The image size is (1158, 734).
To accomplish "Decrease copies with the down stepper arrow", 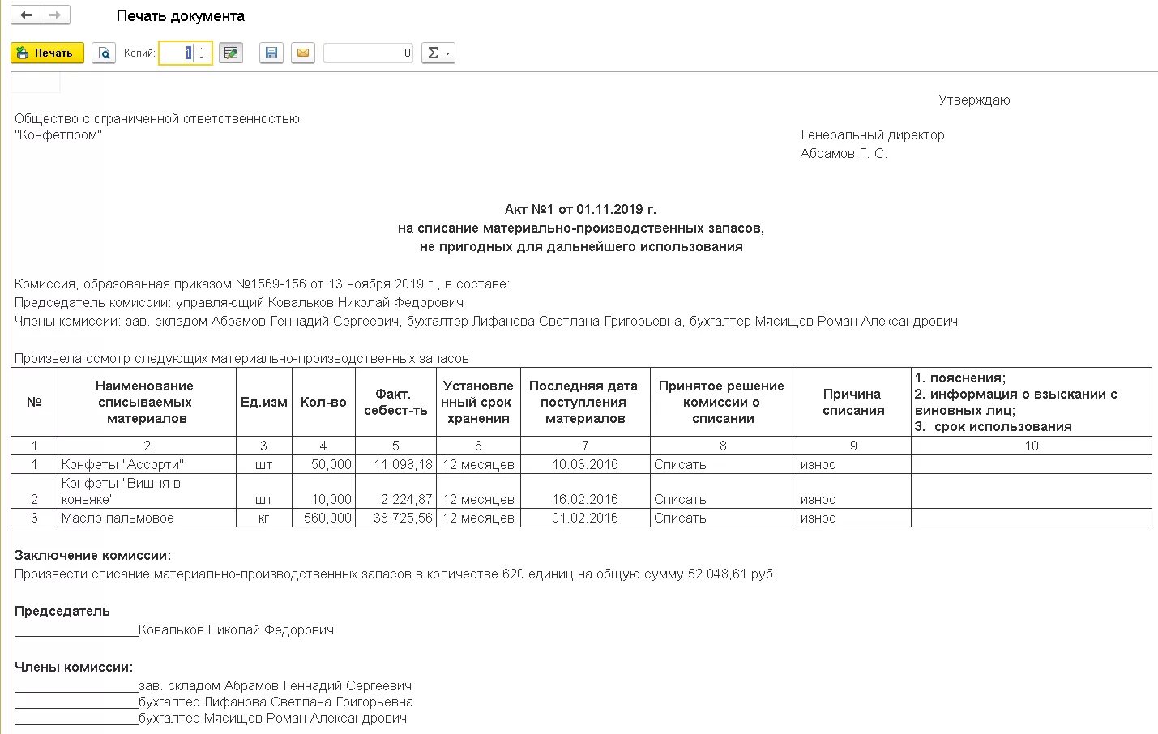I will (202, 58).
